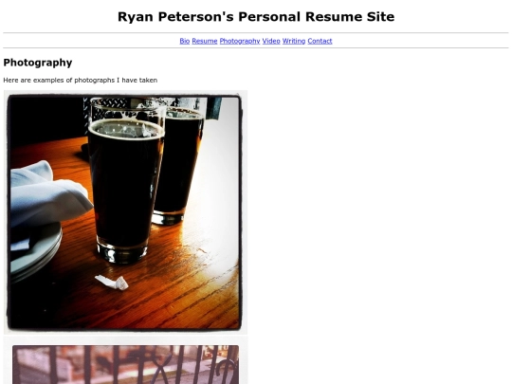Click the rear beer glass in photo
The width and height of the screenshot is (512, 384).
coord(179,163)
